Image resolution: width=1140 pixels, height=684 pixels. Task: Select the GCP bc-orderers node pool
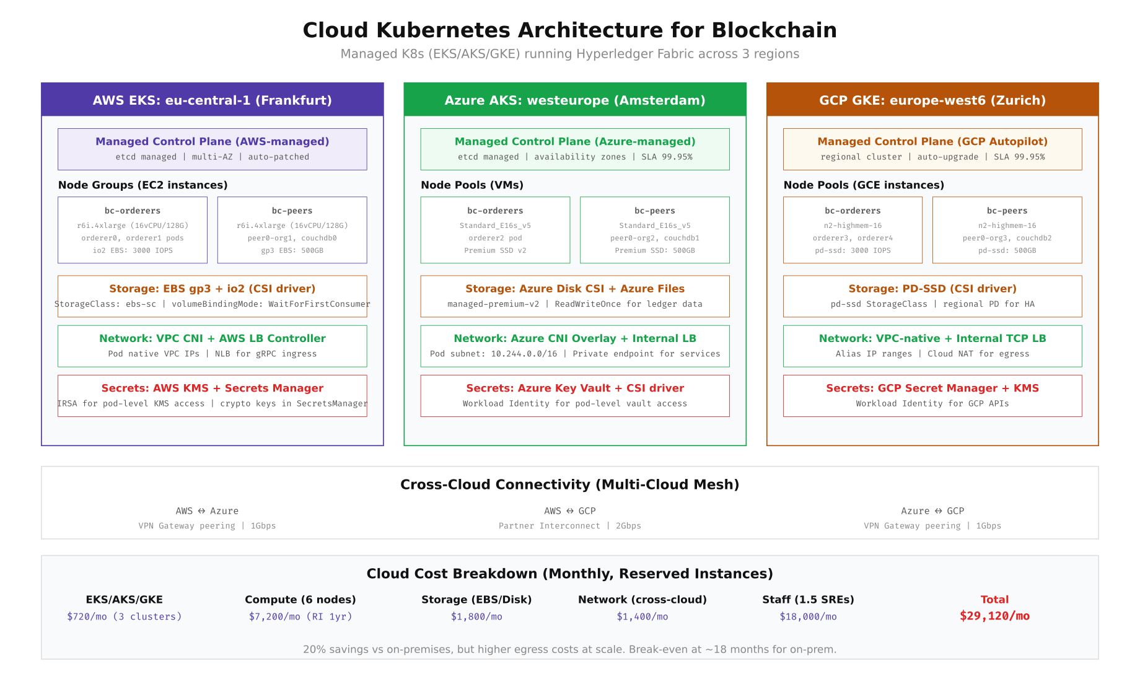click(x=853, y=230)
